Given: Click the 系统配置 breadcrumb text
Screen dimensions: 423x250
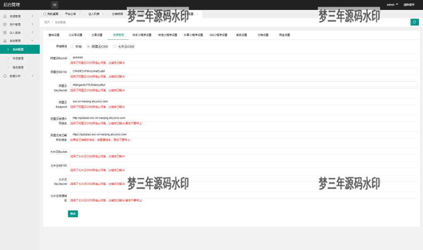Looking at the screenshot, I should pos(60,22).
